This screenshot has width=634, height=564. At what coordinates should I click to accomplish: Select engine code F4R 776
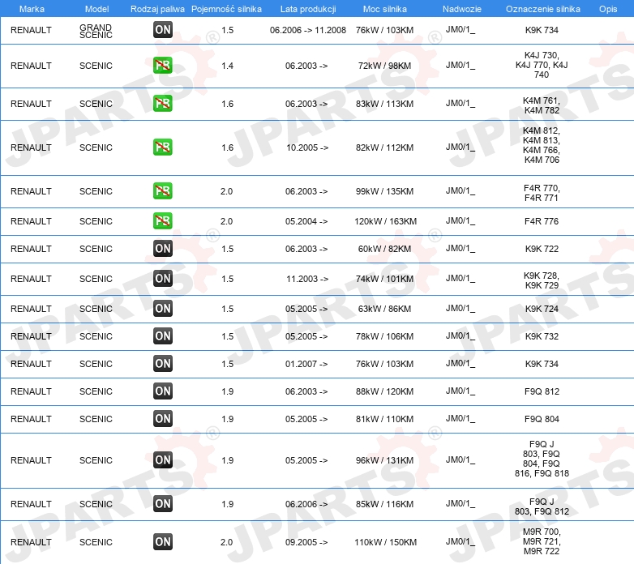click(x=542, y=221)
